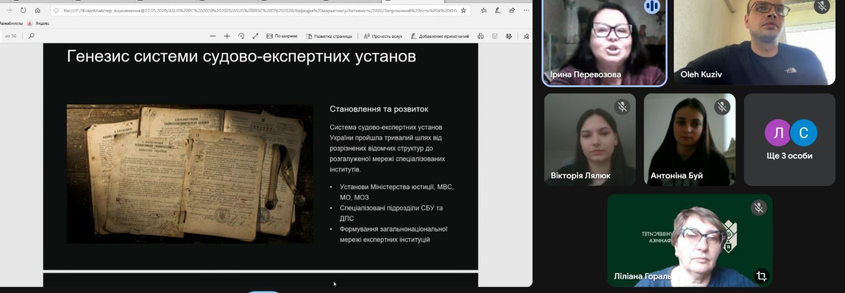Open the browser home page icon
Screen dimensions: 845x293
(37, 11)
